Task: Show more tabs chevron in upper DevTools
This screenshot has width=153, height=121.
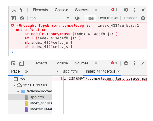Action: (96, 10)
